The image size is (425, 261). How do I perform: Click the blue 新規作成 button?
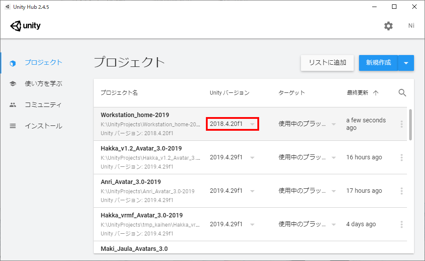pos(378,63)
